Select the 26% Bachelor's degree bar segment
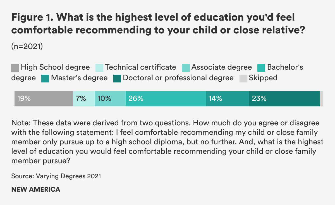The height and width of the screenshot is (205, 335). [166, 99]
